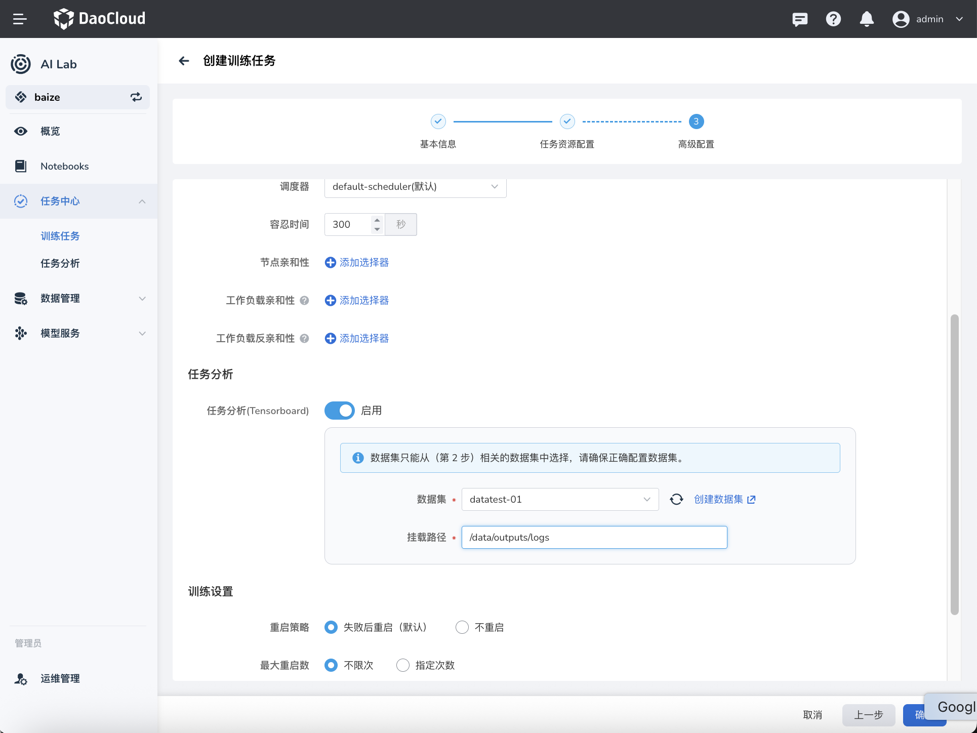The width and height of the screenshot is (977, 733).
Task: Open Notebooks from the sidebar
Action: tap(64, 166)
